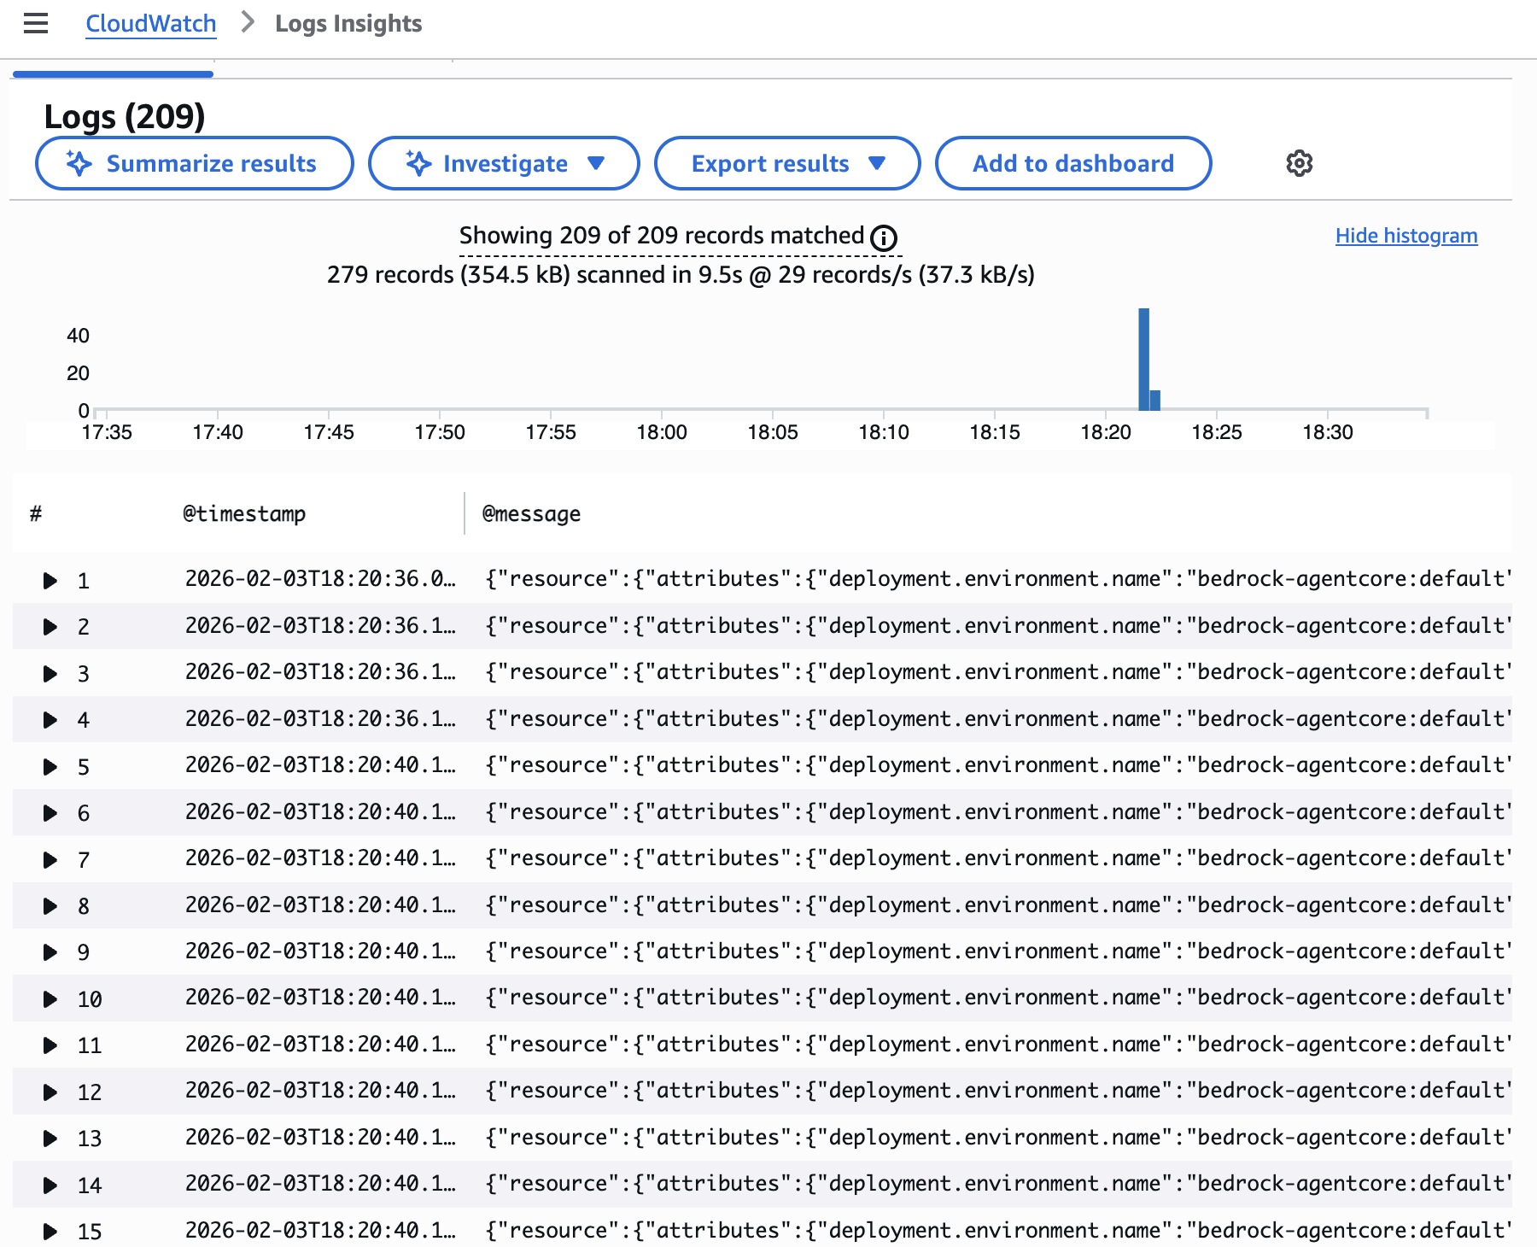Expand log row 11
1537x1247 pixels.
(x=50, y=1045)
